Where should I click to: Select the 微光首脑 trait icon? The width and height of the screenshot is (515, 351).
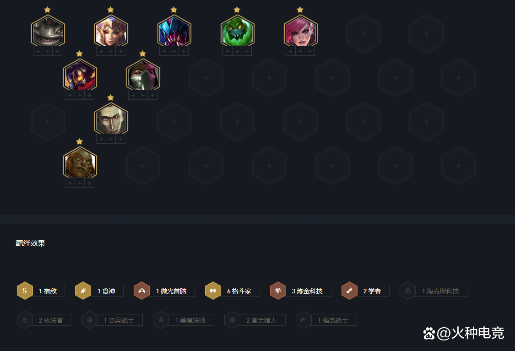click(141, 291)
